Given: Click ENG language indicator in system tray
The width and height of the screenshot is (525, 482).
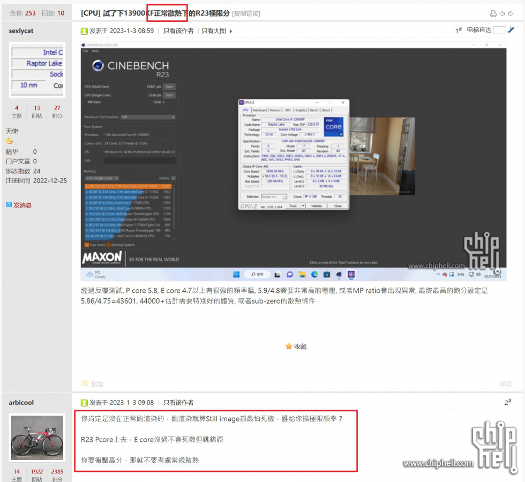Looking at the screenshot, I should click(x=461, y=274).
